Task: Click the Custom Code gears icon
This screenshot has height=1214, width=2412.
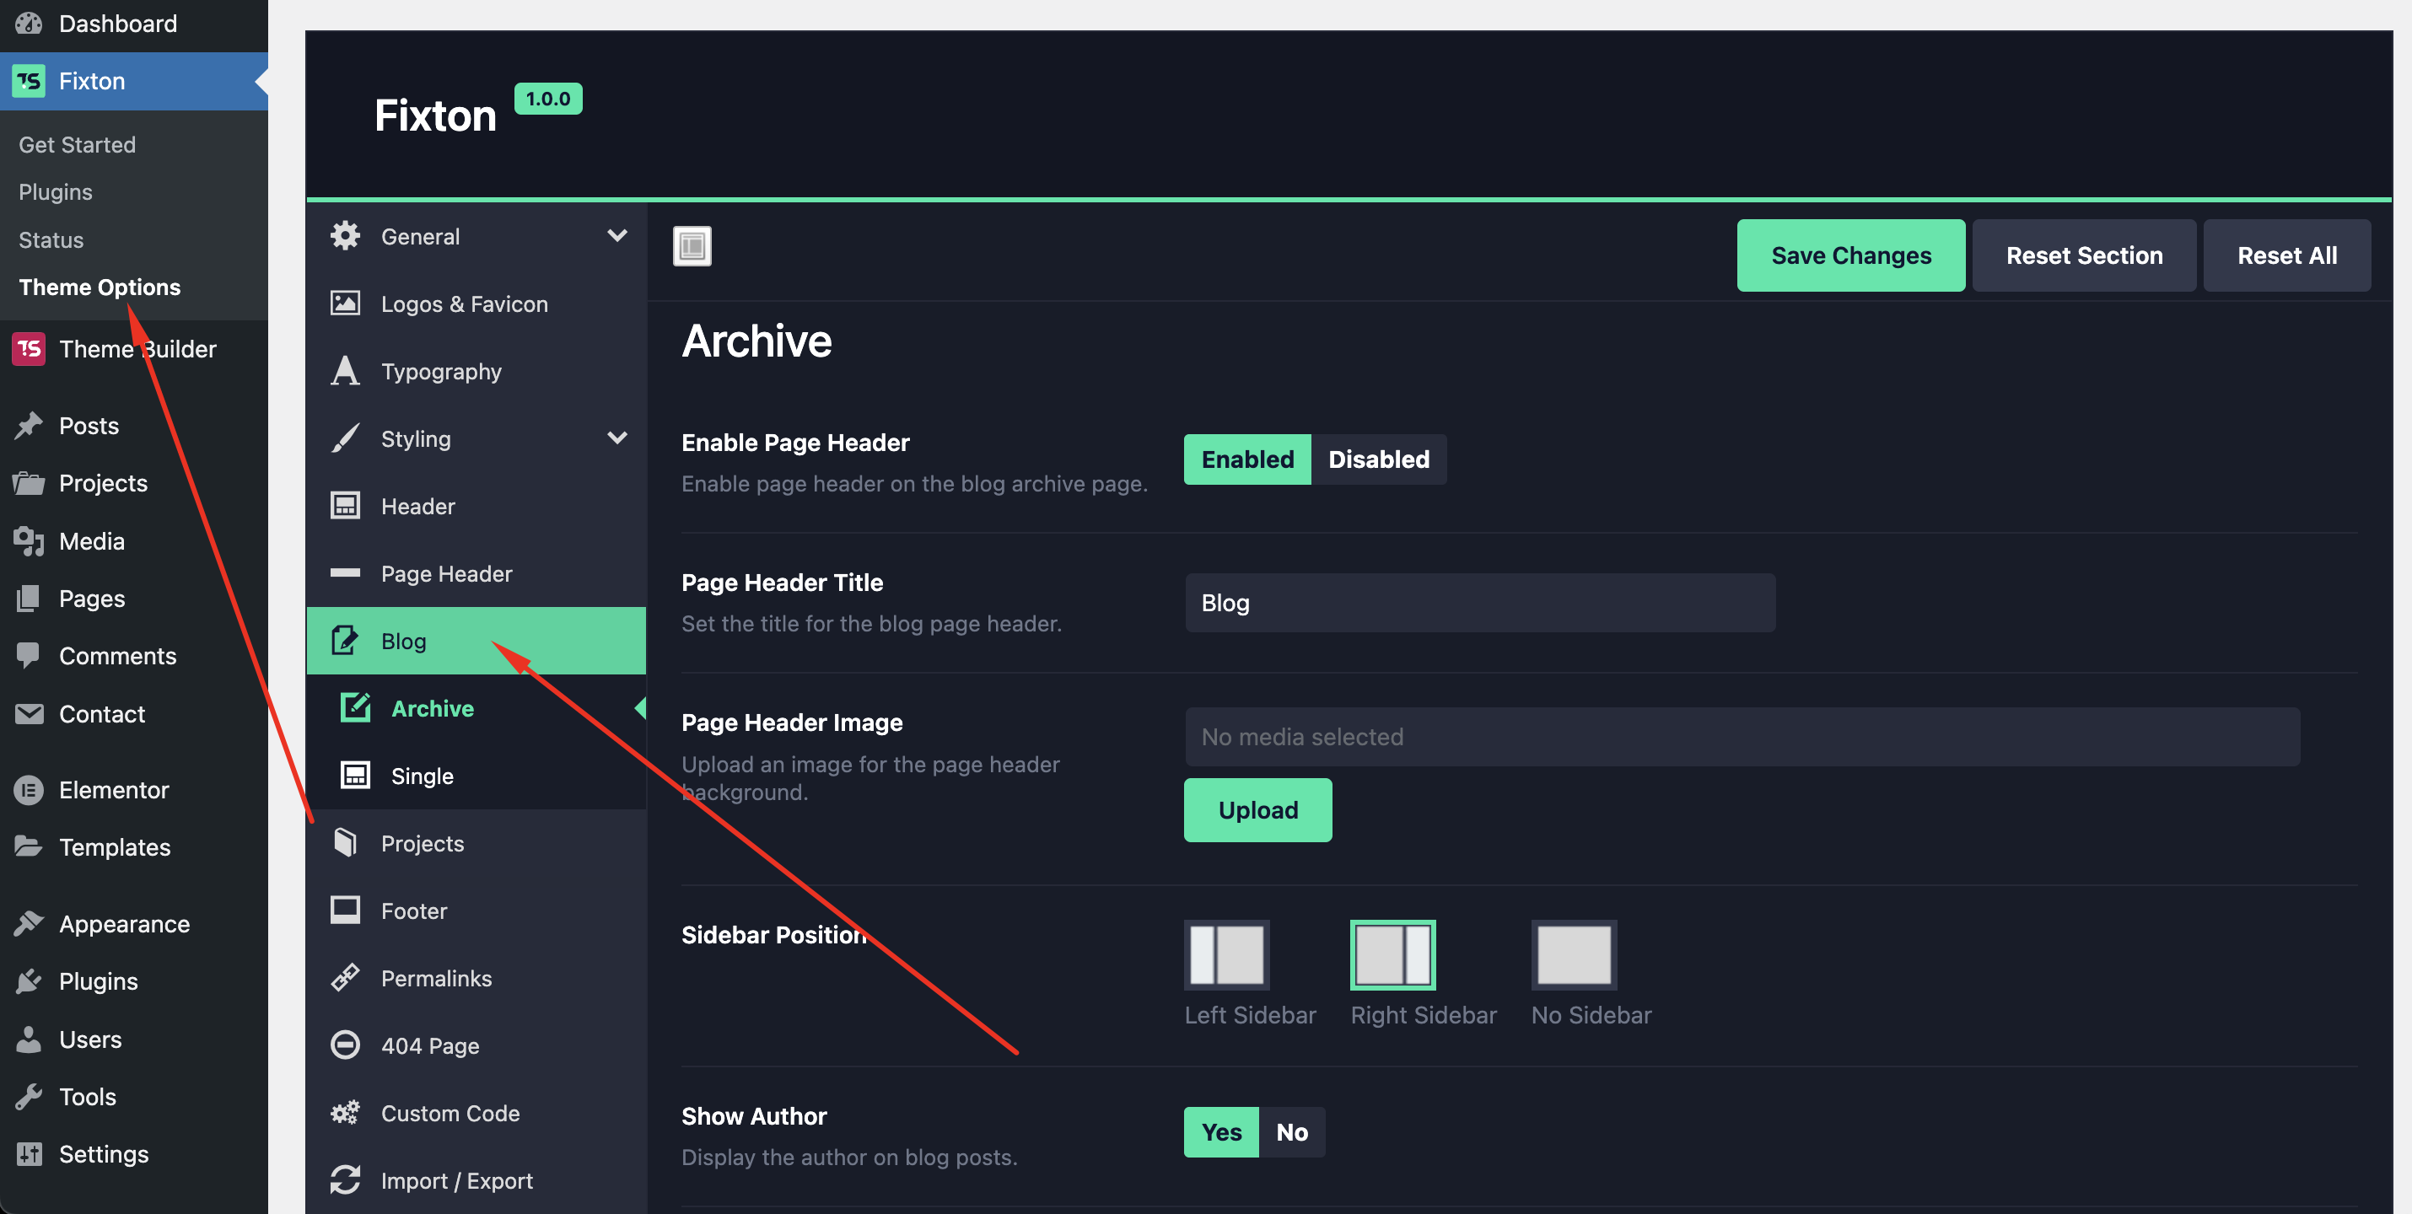Action: coord(346,1112)
